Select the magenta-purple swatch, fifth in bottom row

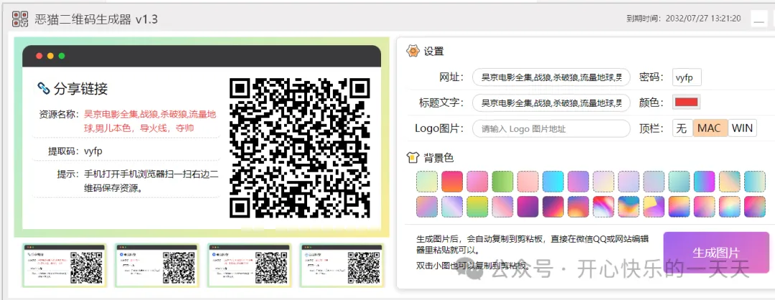click(528, 207)
